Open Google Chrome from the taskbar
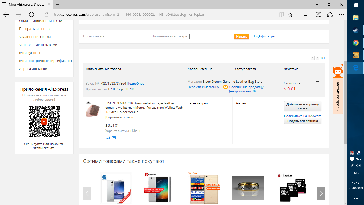The width and height of the screenshot is (364, 205). [x=355, y=43]
